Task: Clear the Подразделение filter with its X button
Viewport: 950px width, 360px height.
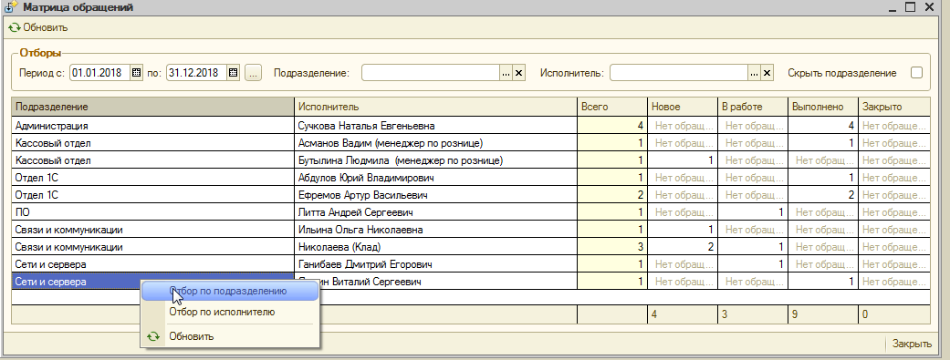Action: (518, 73)
